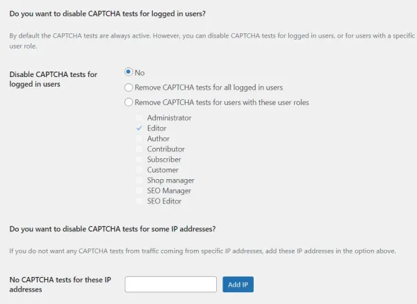The height and width of the screenshot is (304, 417).
Task: Enable the SEO Manager role checkbox
Action: (140, 191)
